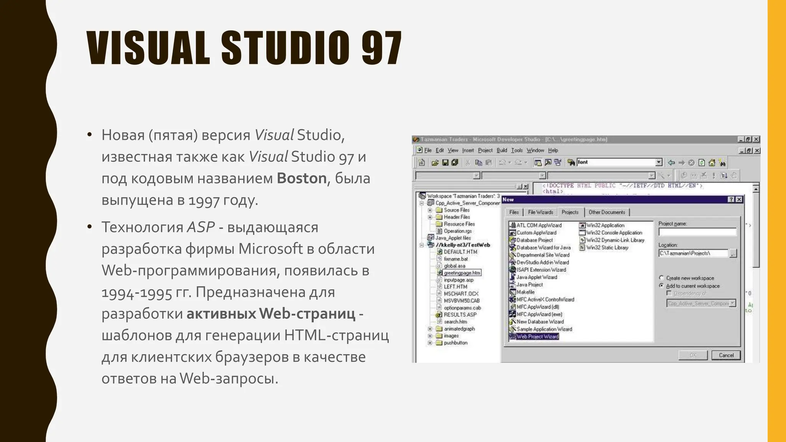
Task: Select Java Applet Wizard project type
Action: pyautogui.click(x=533, y=277)
